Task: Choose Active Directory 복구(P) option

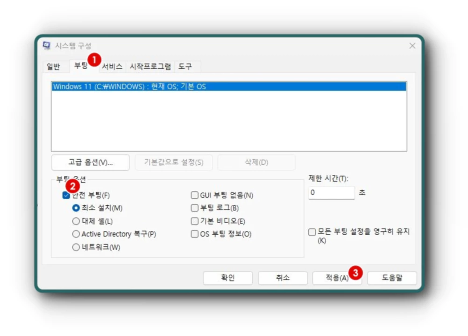Action: pyautogui.click(x=76, y=234)
